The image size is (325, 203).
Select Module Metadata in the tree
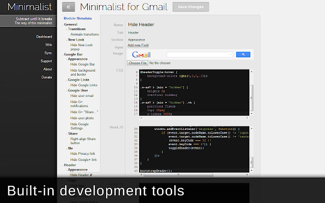pyautogui.click(x=77, y=18)
